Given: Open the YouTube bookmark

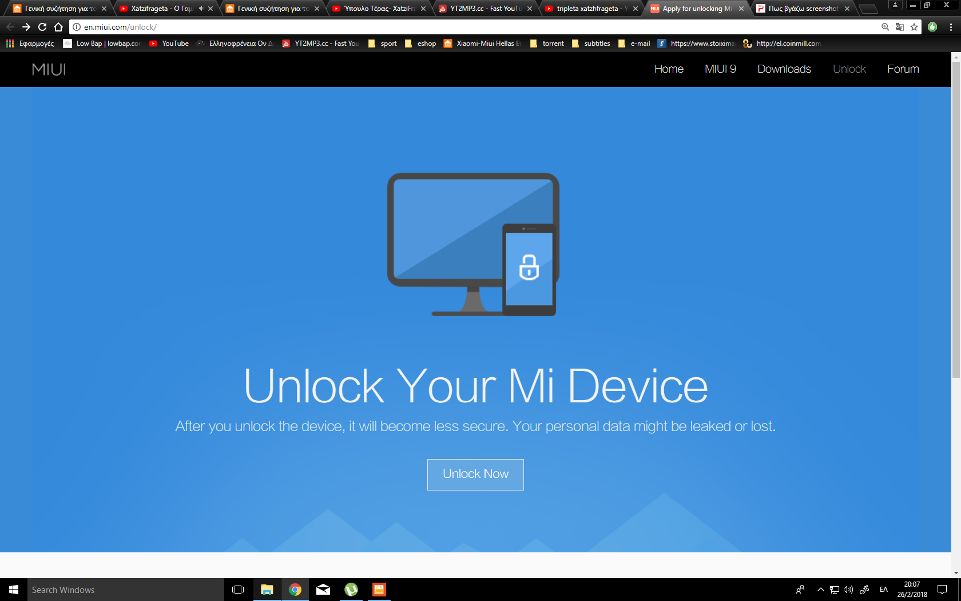Looking at the screenshot, I should pos(169,44).
